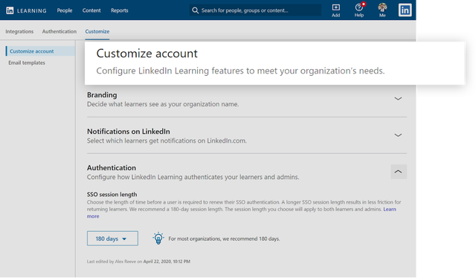Expand the Branding section chevron
The height and width of the screenshot is (278, 476).
click(398, 99)
